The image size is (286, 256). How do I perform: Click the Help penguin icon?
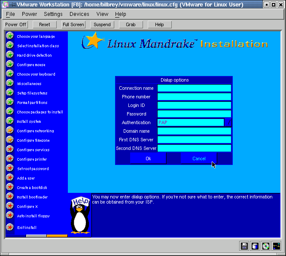[x=80, y=215]
